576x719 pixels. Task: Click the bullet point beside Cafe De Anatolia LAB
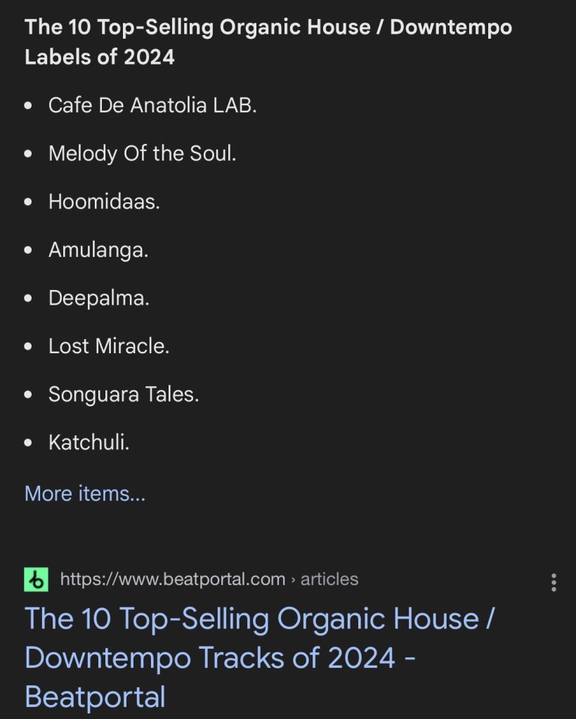click(x=28, y=107)
